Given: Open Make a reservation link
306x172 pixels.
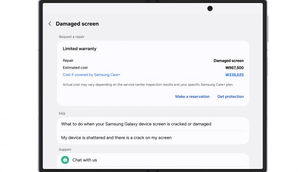Looking at the screenshot, I should [x=192, y=96].
